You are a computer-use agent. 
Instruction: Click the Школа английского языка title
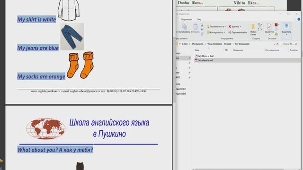pos(109,123)
